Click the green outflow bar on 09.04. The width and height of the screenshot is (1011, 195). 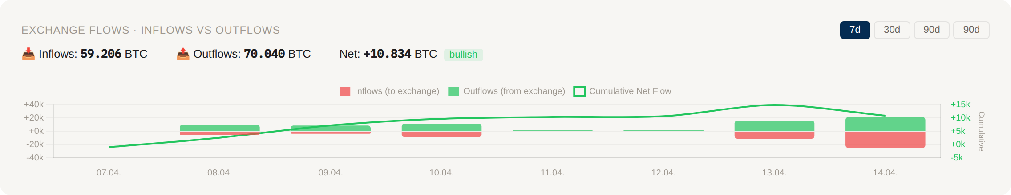pos(331,128)
